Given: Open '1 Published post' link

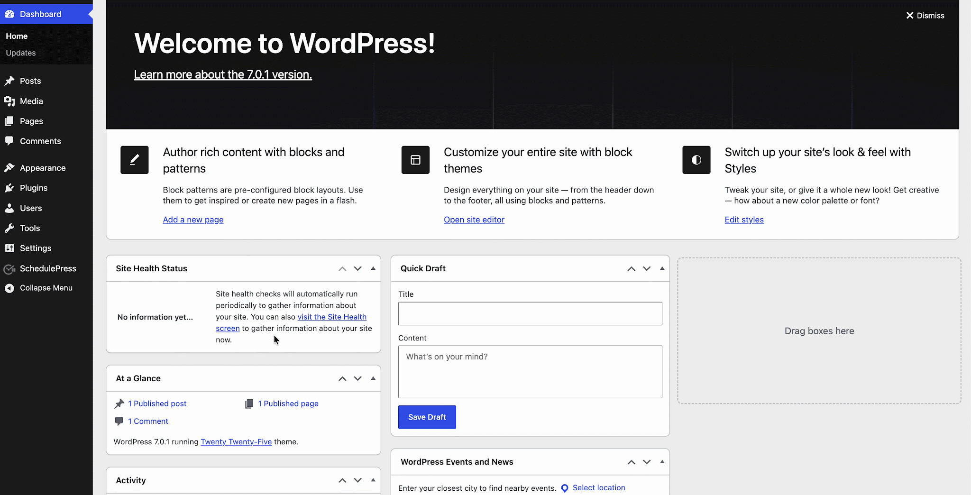Looking at the screenshot, I should [157, 403].
